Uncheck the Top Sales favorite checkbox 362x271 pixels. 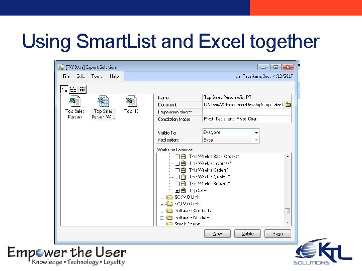177,191
